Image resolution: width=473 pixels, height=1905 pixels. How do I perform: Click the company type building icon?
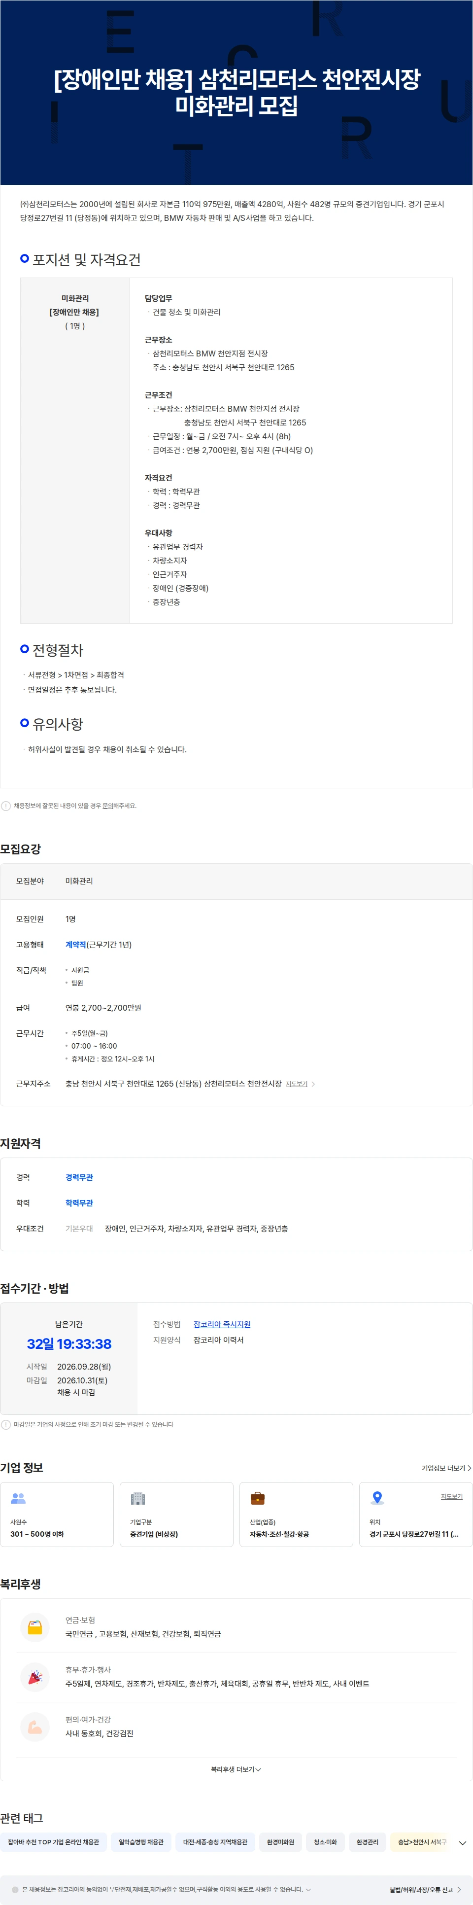click(x=137, y=1498)
